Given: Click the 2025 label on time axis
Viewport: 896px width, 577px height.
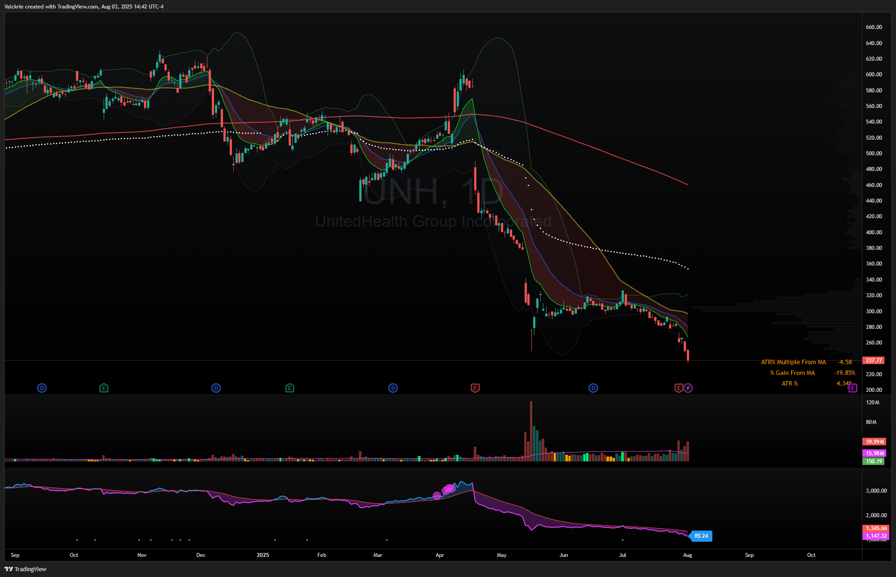Looking at the screenshot, I should tap(263, 555).
